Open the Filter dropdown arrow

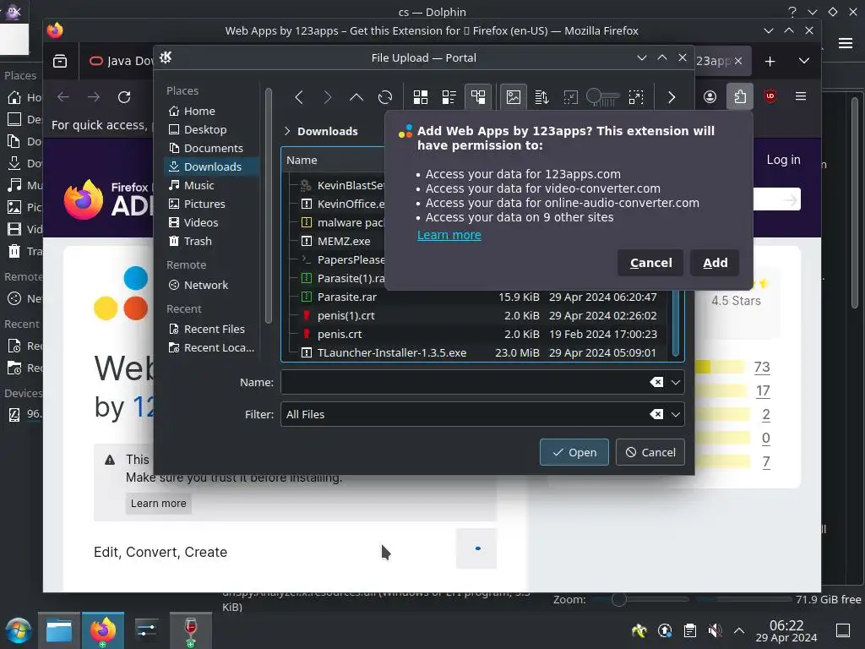[675, 414]
